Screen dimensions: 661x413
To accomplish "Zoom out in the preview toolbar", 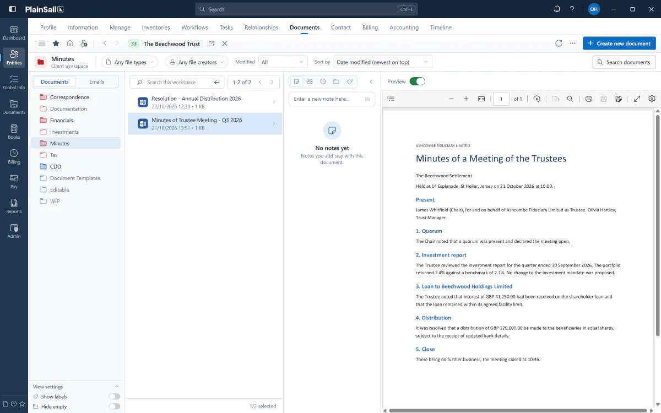I will [x=451, y=99].
